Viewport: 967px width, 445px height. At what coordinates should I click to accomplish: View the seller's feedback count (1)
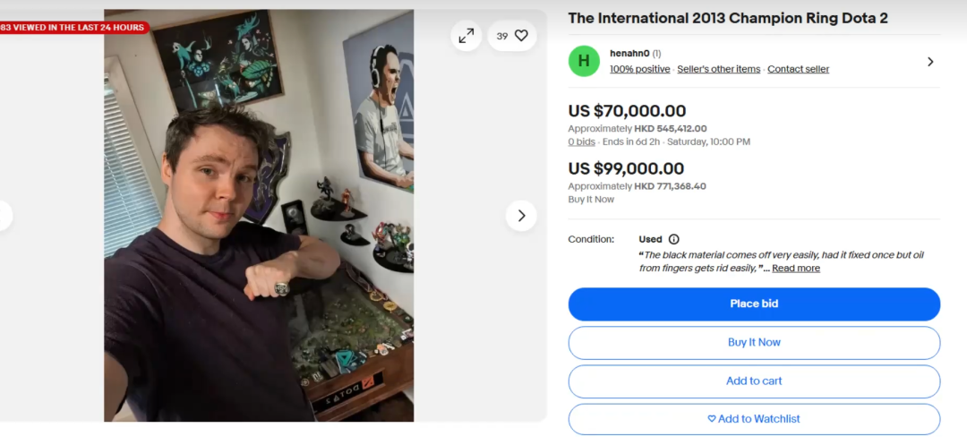click(657, 54)
